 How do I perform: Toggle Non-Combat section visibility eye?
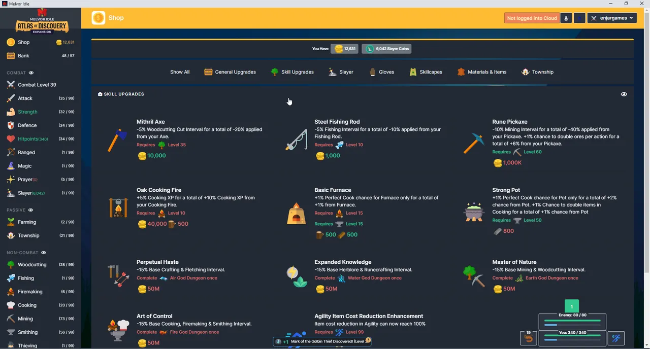(x=44, y=253)
